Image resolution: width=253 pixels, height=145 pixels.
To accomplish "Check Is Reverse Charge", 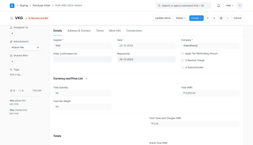I will pyautogui.click(x=182, y=61).
